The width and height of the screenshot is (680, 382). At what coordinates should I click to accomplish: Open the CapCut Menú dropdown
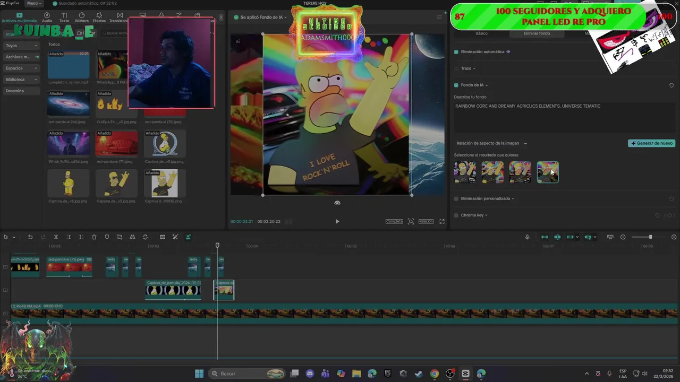(x=33, y=3)
